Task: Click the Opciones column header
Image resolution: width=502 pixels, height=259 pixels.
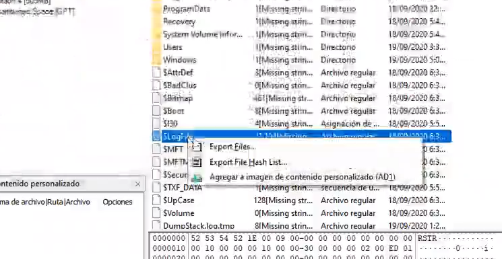Action: (x=117, y=202)
